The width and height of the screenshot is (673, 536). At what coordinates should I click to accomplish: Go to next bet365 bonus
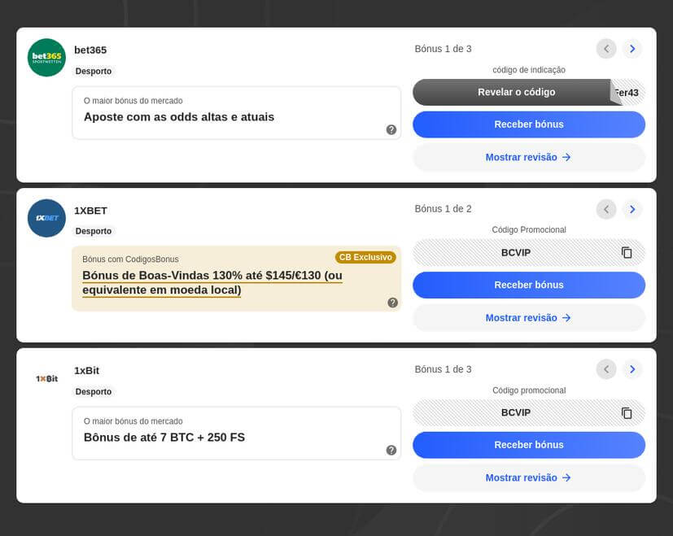click(x=632, y=49)
